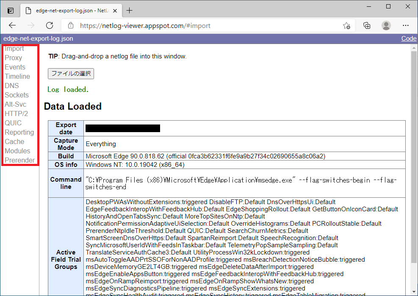The width and height of the screenshot is (418, 296).
Task: Add page to favorites star icon
Action: click(346, 25)
